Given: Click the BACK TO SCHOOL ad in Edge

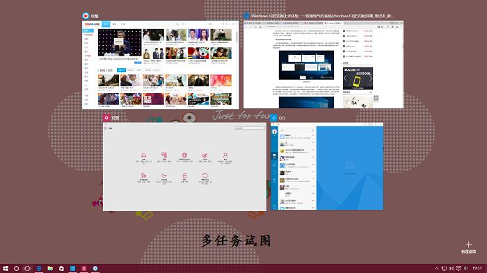Looking at the screenshot, I should pyautogui.click(x=358, y=78).
